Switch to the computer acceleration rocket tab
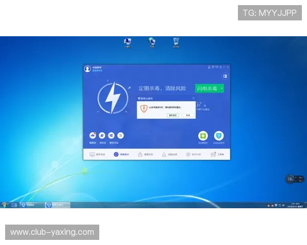Screen dimensions: 307x245 click(x=169, y=154)
